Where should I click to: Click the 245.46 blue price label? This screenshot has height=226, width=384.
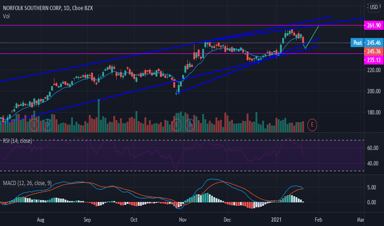pos(374,43)
